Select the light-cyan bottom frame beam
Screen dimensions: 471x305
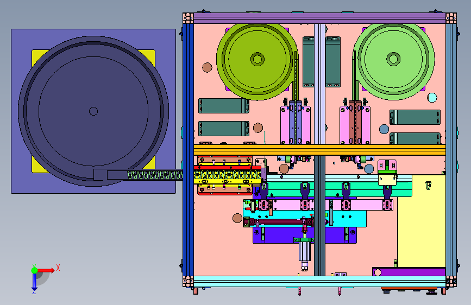click(x=319, y=281)
